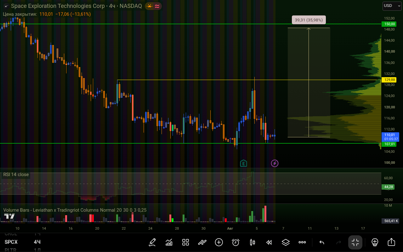403x252 pixels.
Task: Tap the RSI value label 44,28
Action: 389,187
